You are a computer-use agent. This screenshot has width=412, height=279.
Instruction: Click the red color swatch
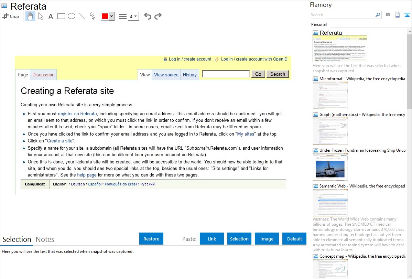105,16
